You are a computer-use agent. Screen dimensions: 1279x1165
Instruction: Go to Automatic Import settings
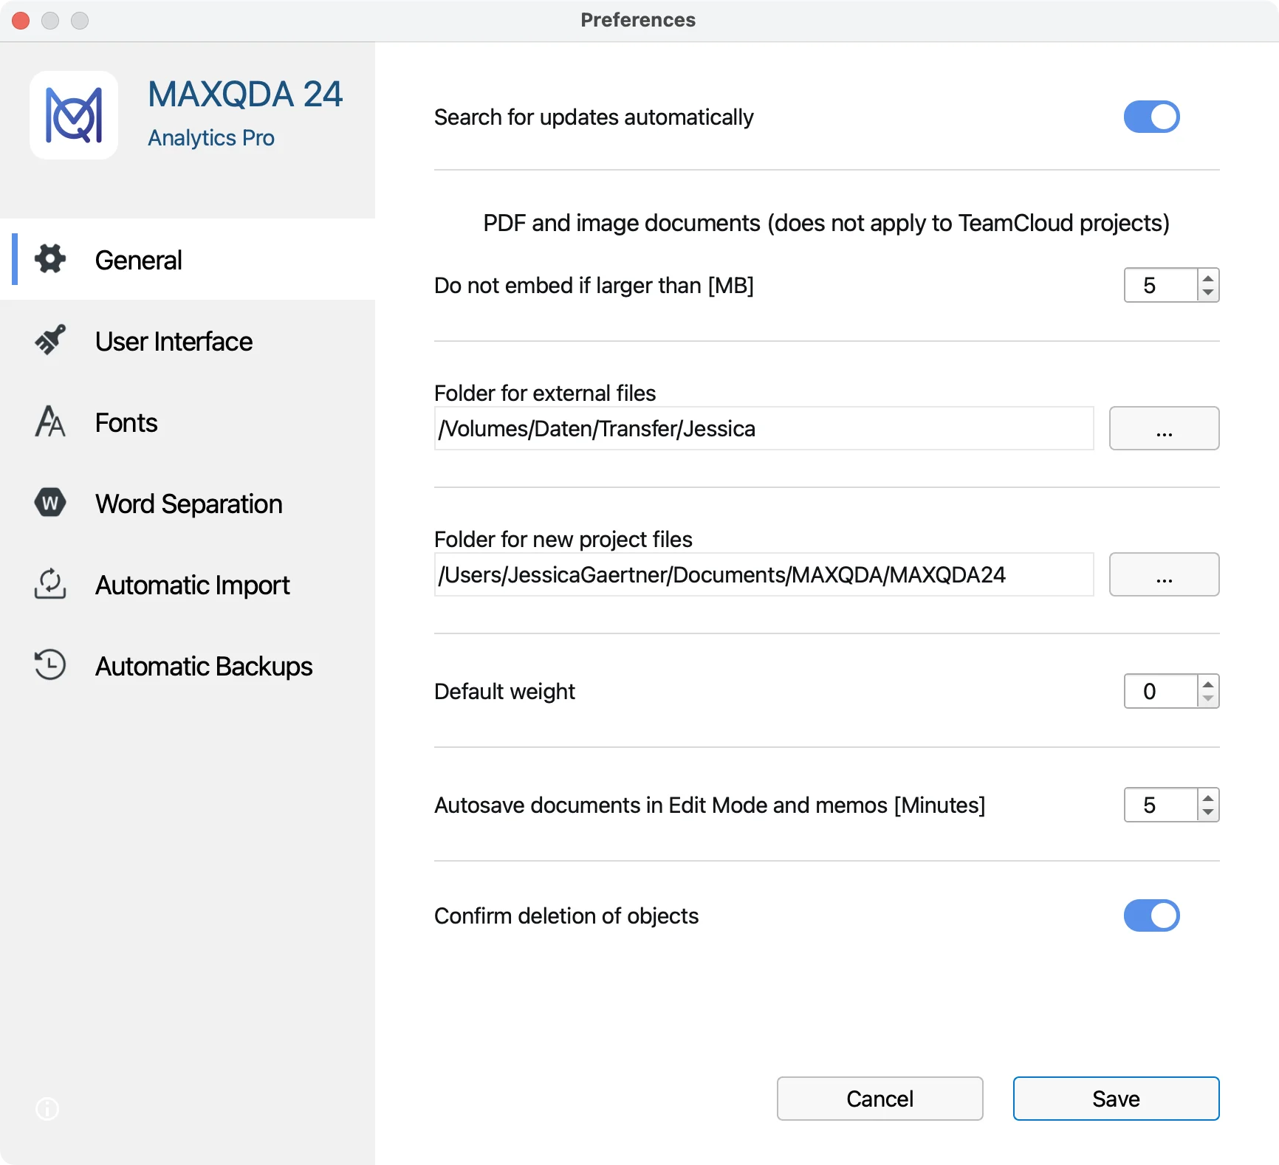point(188,584)
